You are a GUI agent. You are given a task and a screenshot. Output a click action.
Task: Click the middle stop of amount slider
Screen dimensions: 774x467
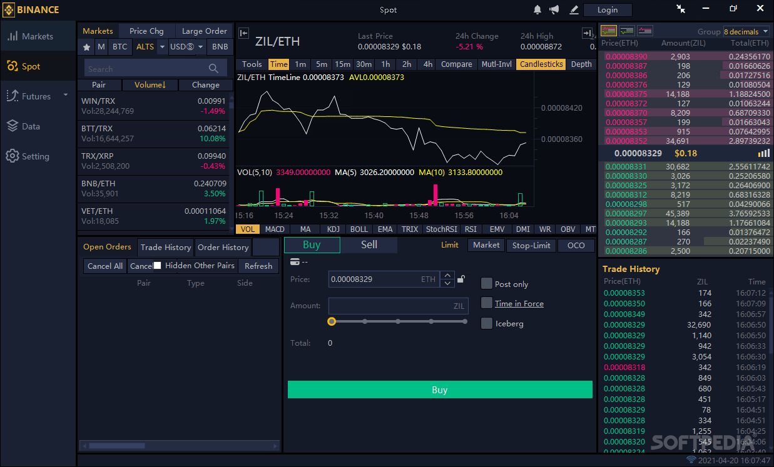pos(398,321)
